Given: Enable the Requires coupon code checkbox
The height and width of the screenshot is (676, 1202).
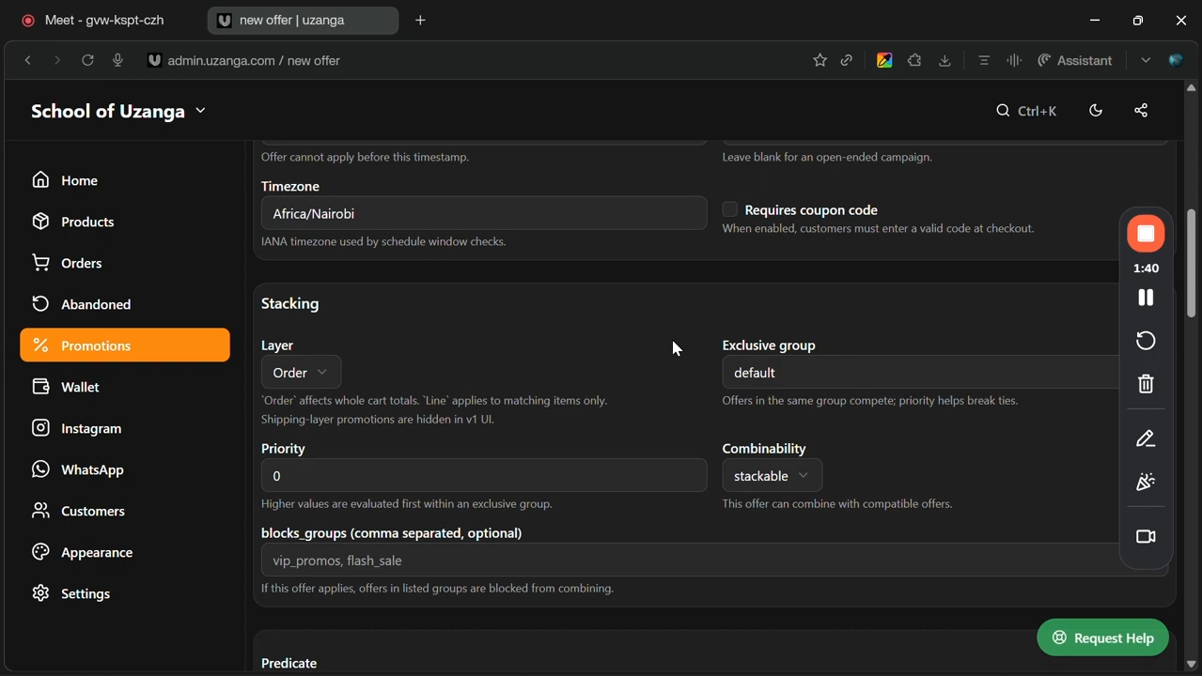Looking at the screenshot, I should click(x=729, y=209).
